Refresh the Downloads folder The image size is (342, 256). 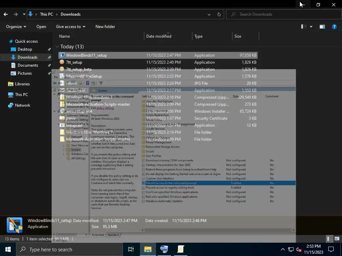pyautogui.click(x=219, y=15)
